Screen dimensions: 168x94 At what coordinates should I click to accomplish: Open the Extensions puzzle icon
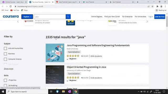pos(157,6)
